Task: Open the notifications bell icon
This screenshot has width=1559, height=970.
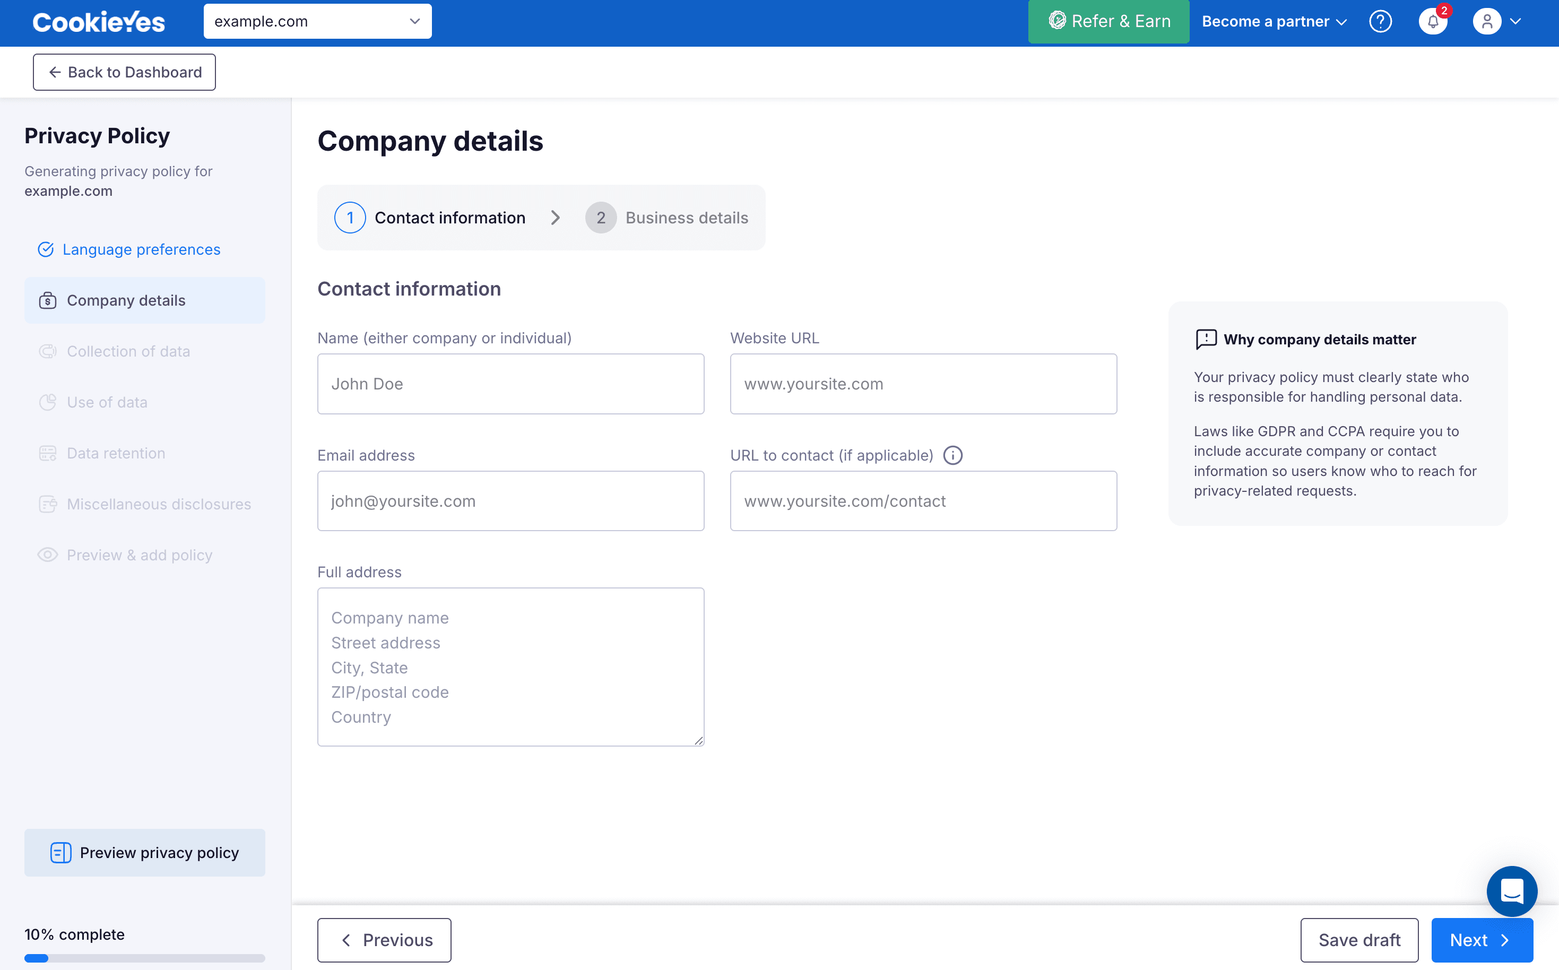Action: pyautogui.click(x=1433, y=22)
